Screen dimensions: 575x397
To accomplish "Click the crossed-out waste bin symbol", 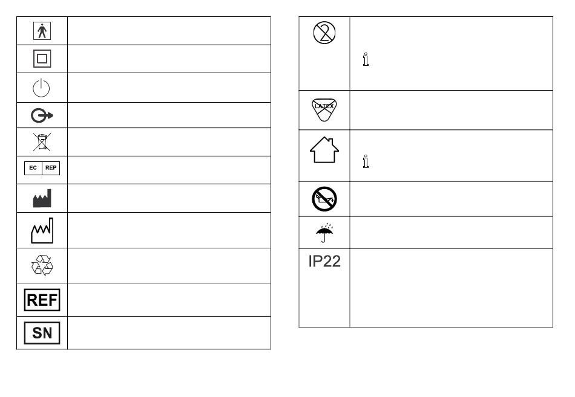I will click(42, 142).
